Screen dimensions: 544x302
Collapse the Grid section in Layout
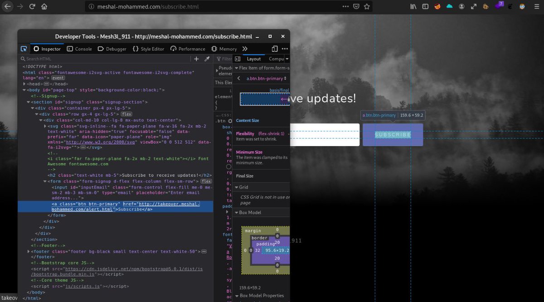point(236,187)
